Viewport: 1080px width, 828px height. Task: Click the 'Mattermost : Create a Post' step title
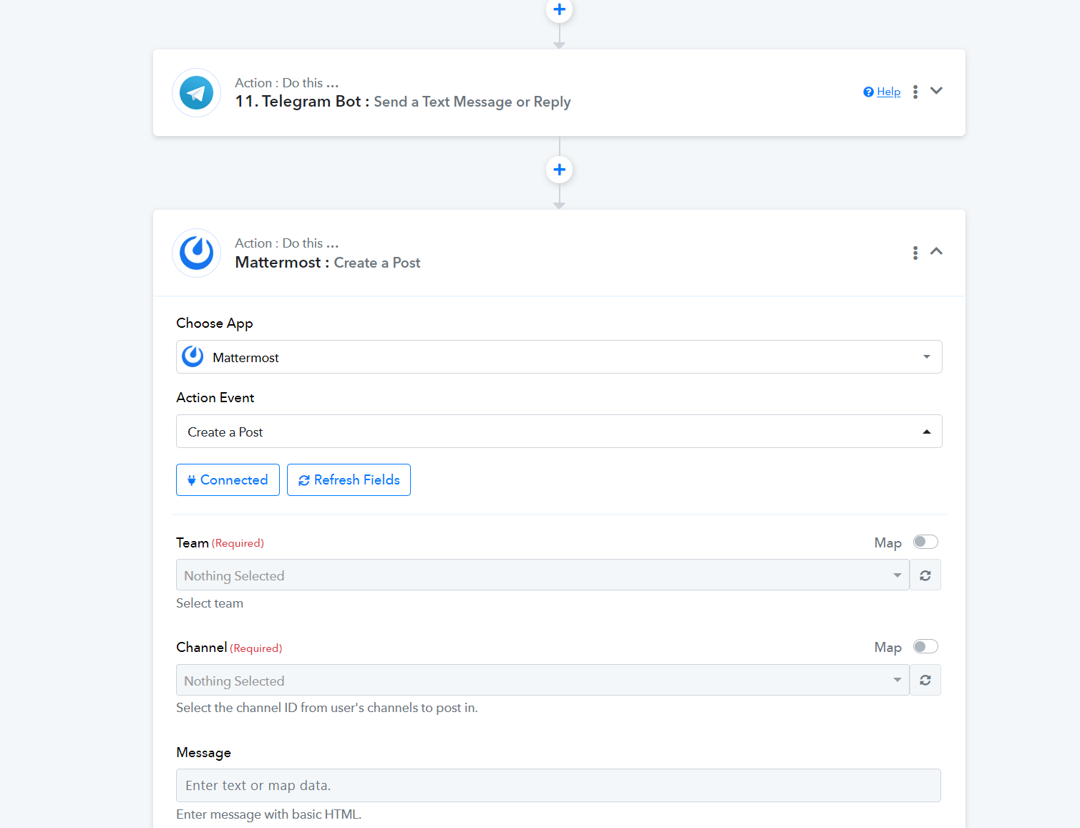pos(328,263)
